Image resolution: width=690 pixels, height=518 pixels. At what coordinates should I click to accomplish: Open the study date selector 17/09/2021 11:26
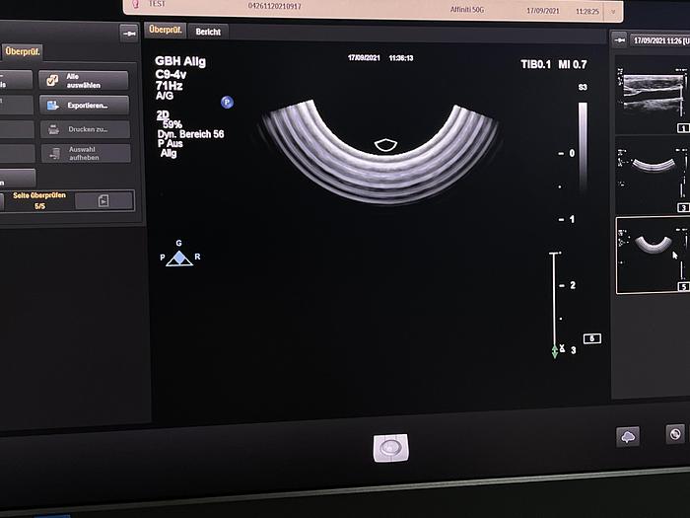(659, 40)
